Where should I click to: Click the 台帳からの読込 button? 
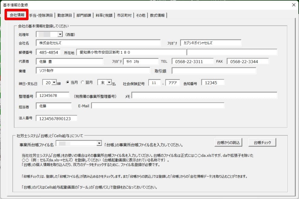coord(228,143)
